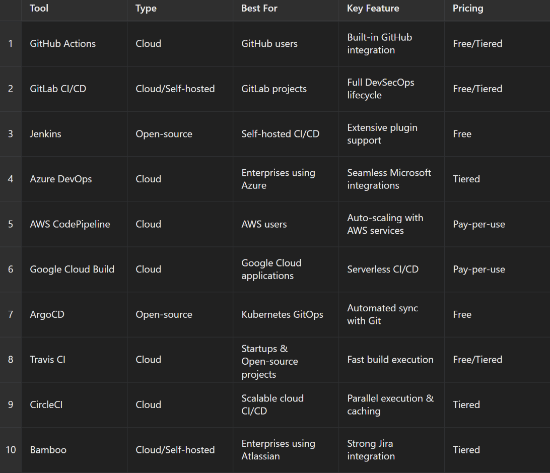Click 'Parallel execution & caching' cell
The height and width of the screenshot is (473, 550).
pos(390,404)
